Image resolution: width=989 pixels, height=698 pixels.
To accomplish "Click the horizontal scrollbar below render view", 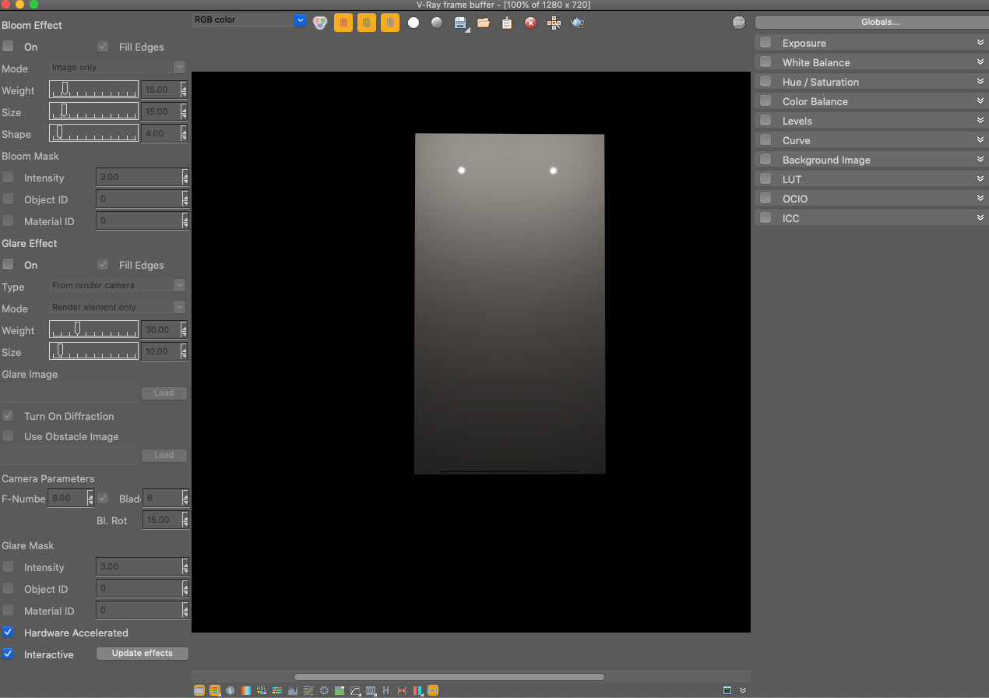I will click(x=449, y=677).
